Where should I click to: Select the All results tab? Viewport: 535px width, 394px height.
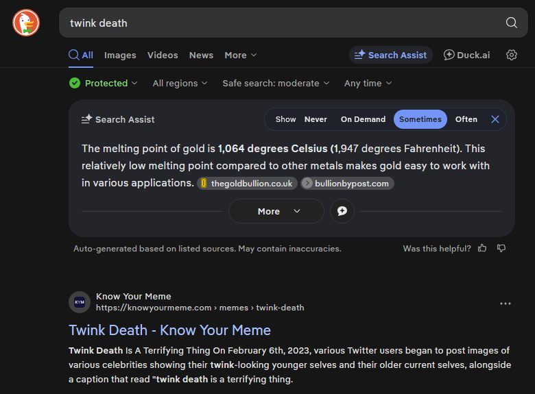pos(81,56)
